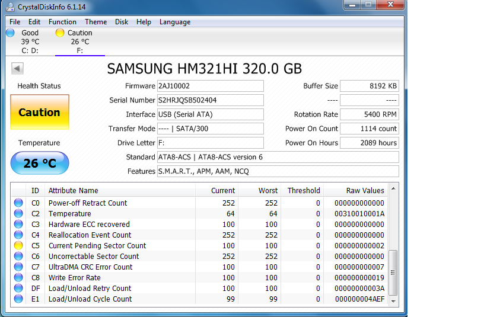Click blue status orb for Power-off Retract Count
The image size is (484, 317).
(x=18, y=203)
